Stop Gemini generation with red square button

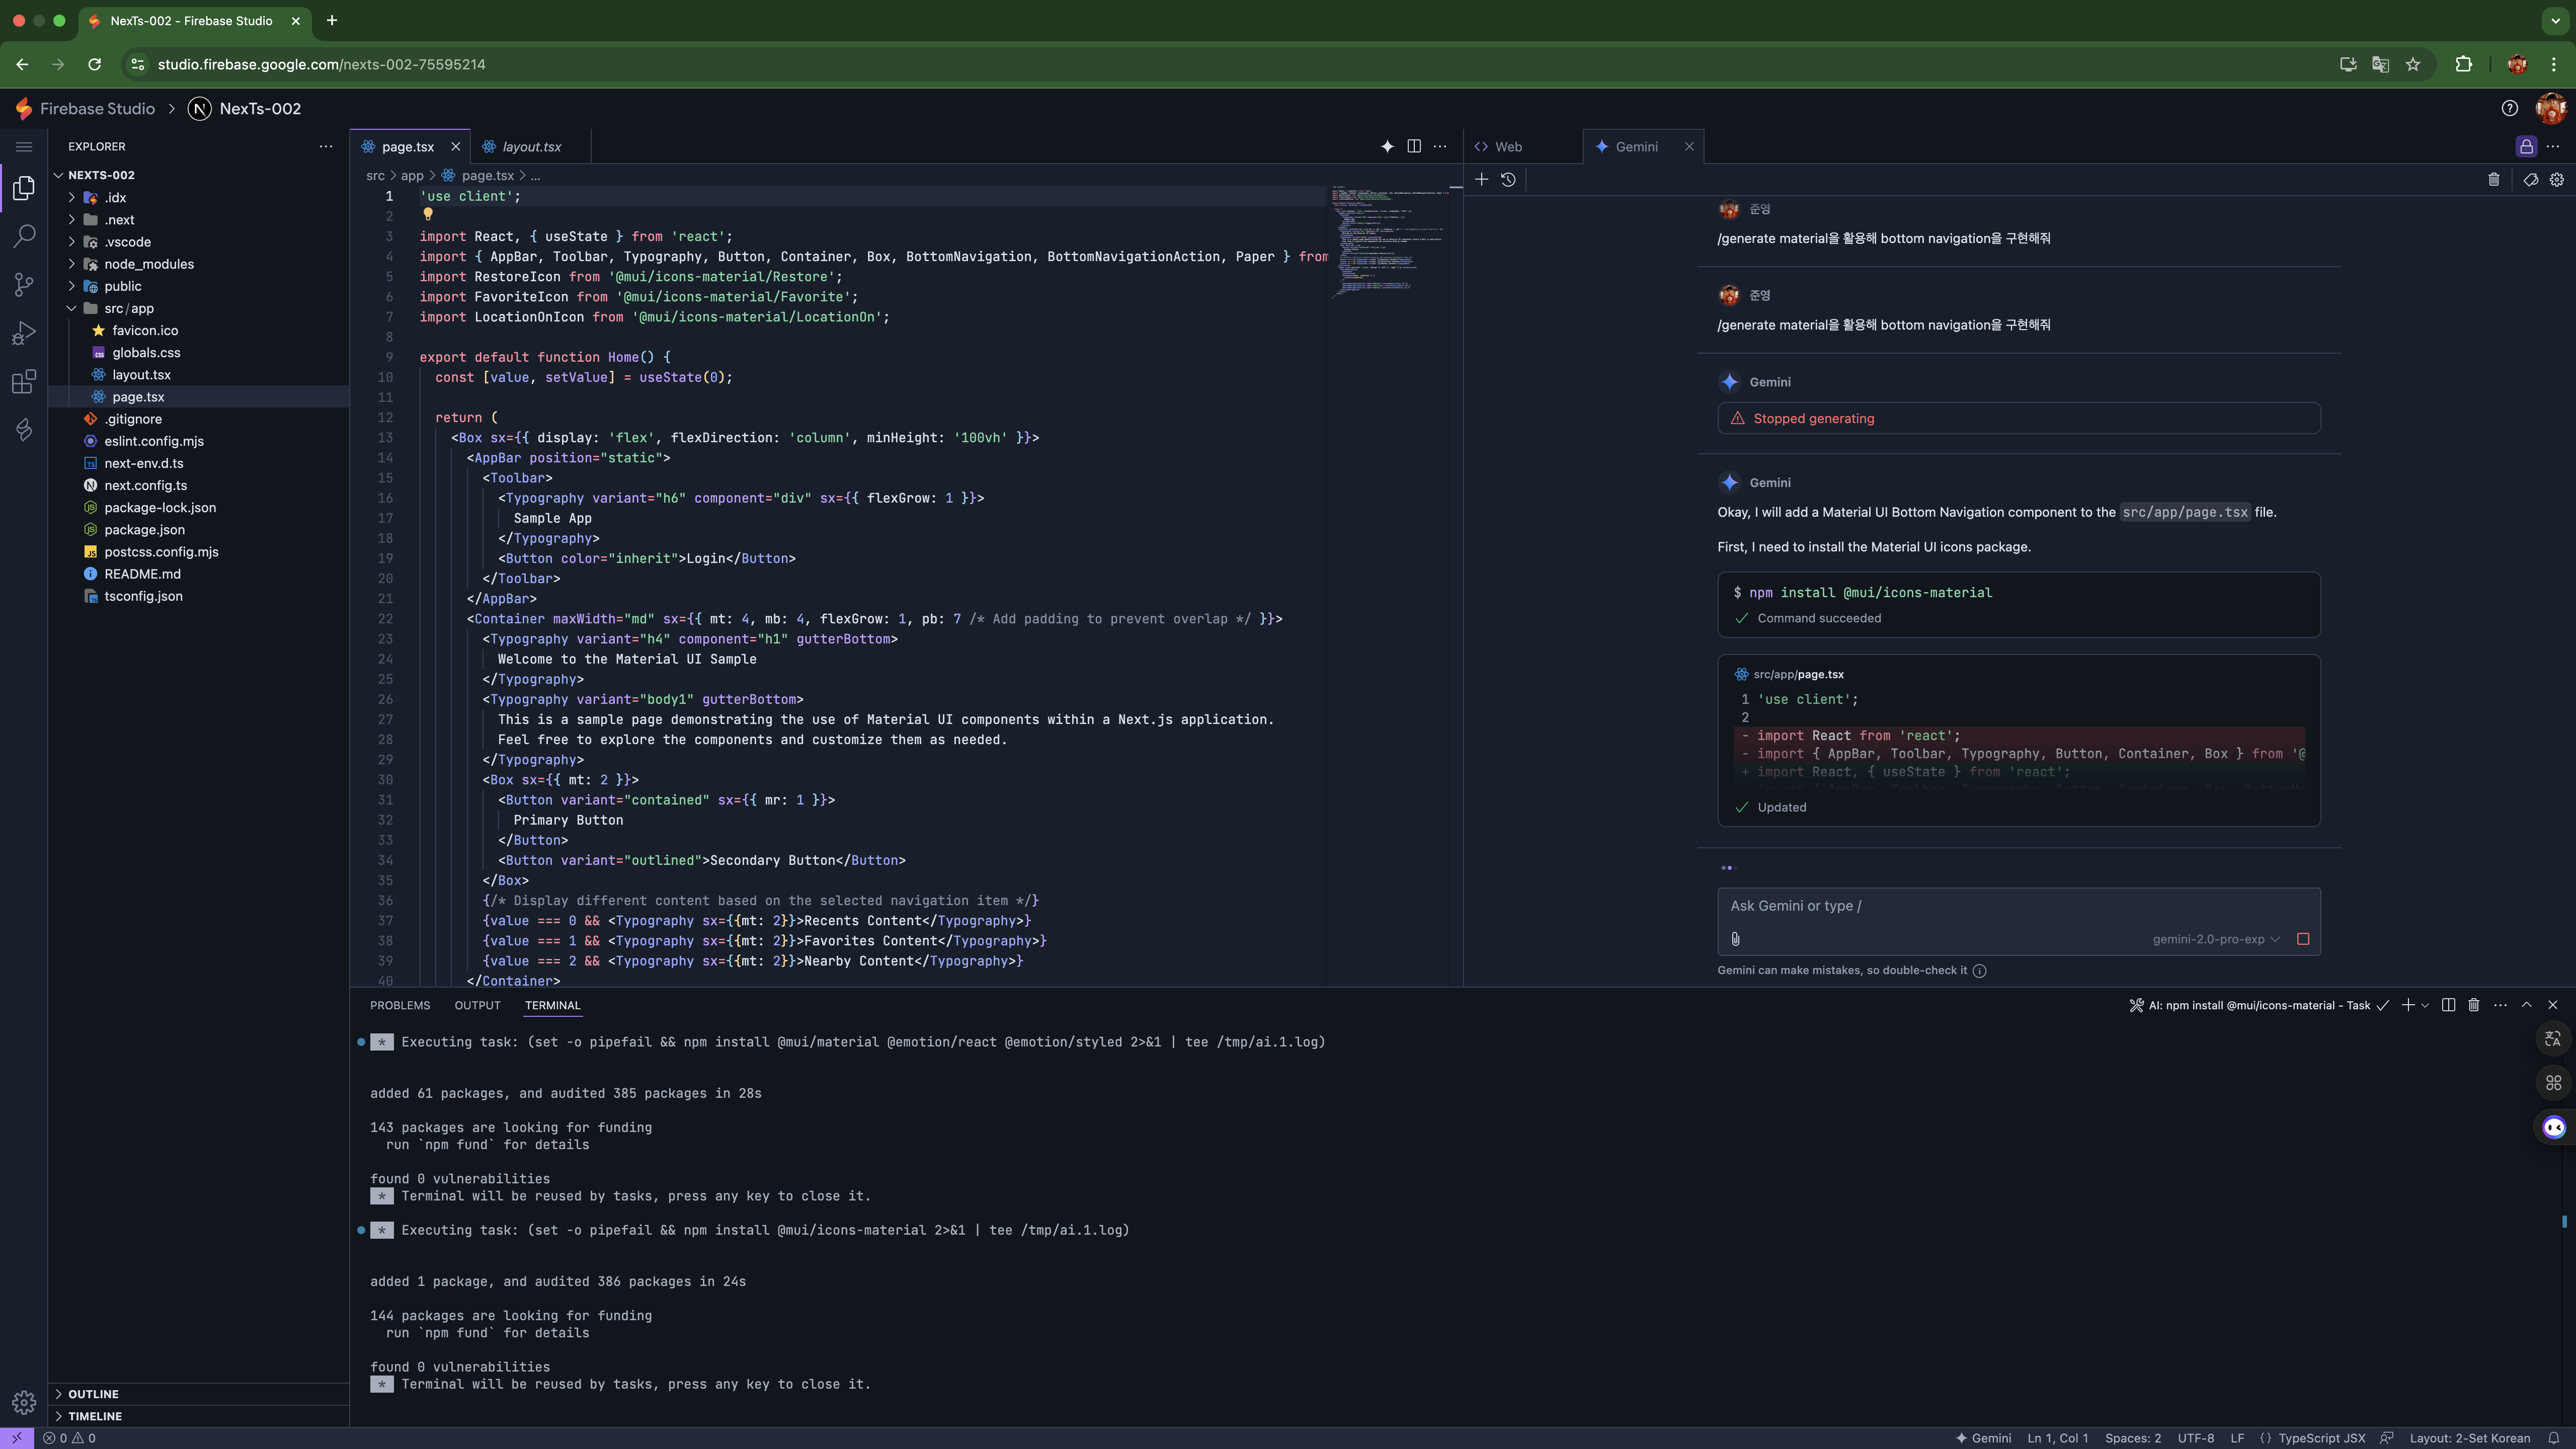[x=2303, y=939]
